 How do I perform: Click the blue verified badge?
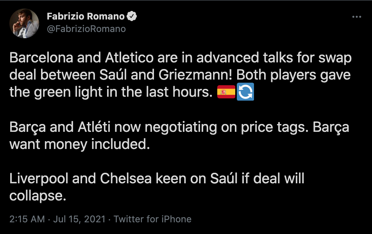tap(132, 16)
